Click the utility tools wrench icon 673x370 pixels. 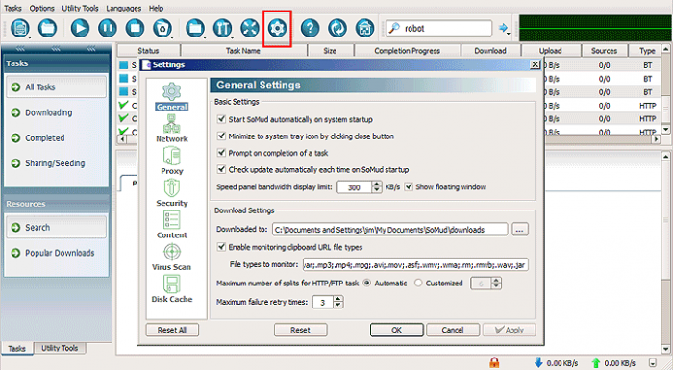click(x=222, y=28)
